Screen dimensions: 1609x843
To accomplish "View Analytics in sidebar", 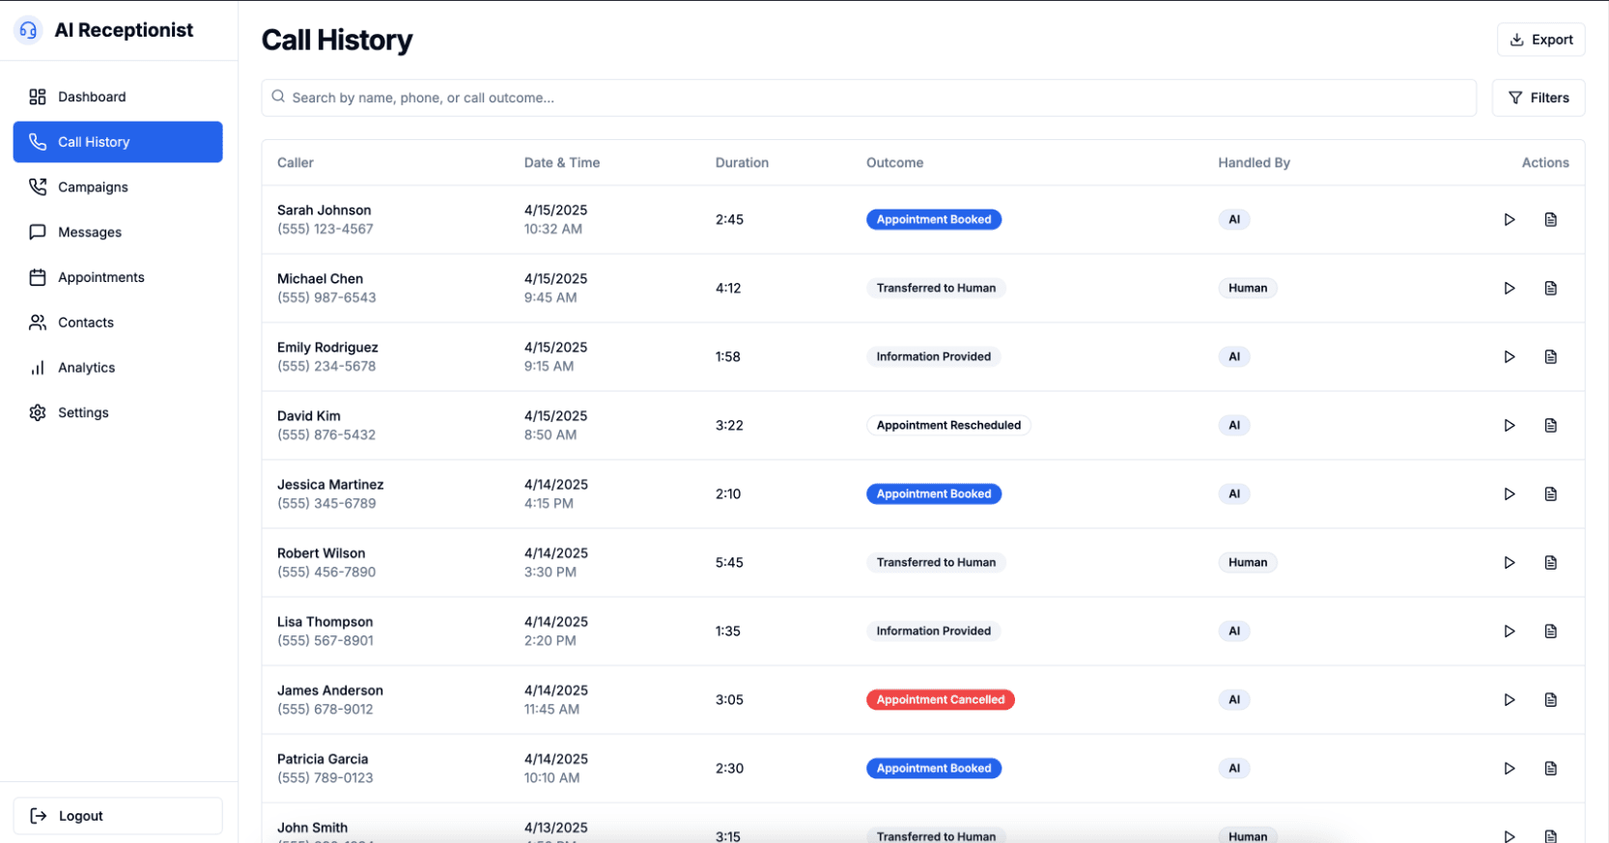I will click(x=118, y=368).
